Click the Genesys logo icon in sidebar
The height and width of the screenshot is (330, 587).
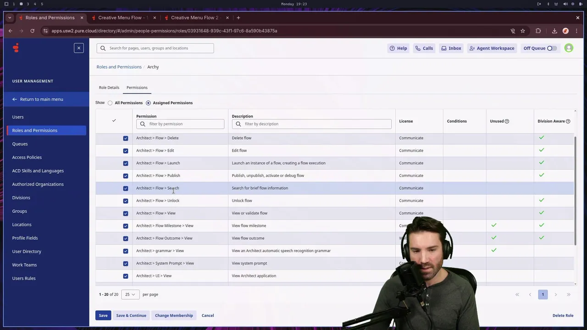pos(16,48)
